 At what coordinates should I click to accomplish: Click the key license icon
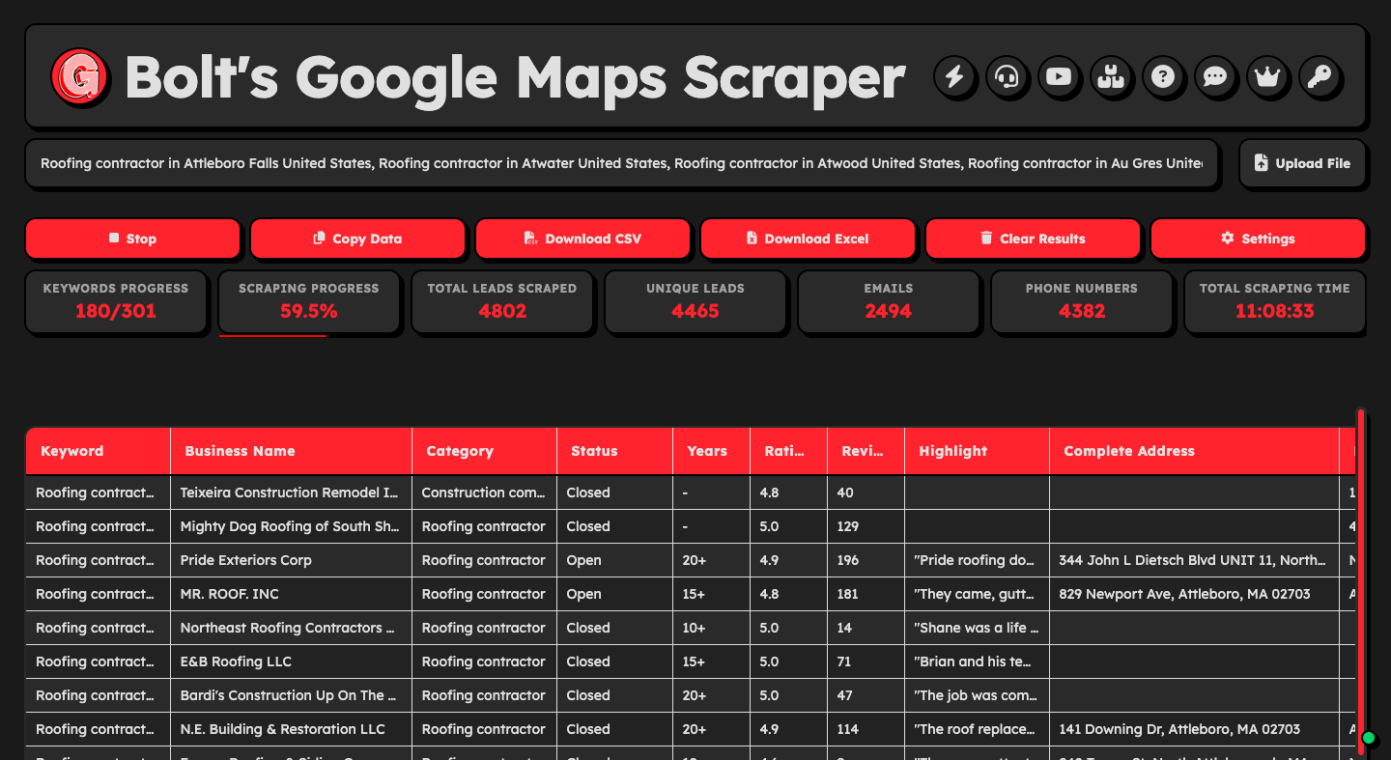tap(1320, 76)
